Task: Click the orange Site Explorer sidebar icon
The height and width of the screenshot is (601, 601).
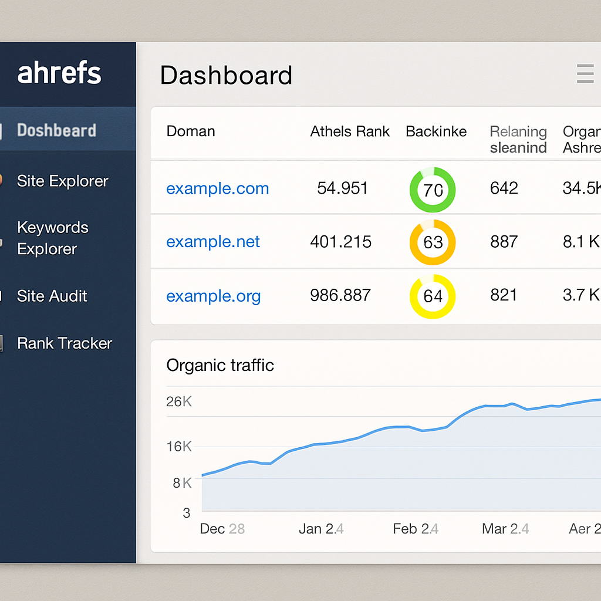Action: [x=2, y=181]
